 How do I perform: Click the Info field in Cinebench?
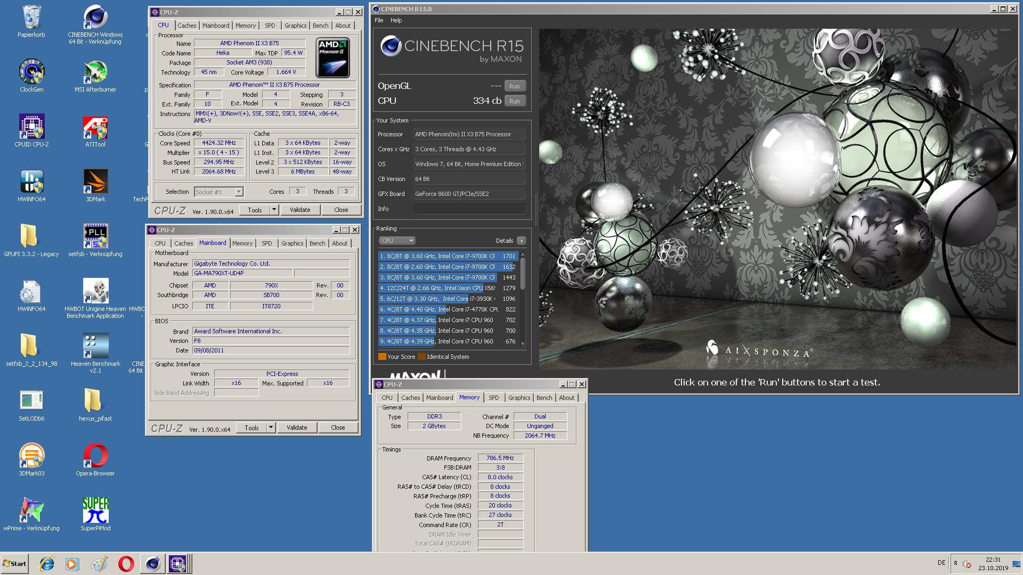[469, 209]
